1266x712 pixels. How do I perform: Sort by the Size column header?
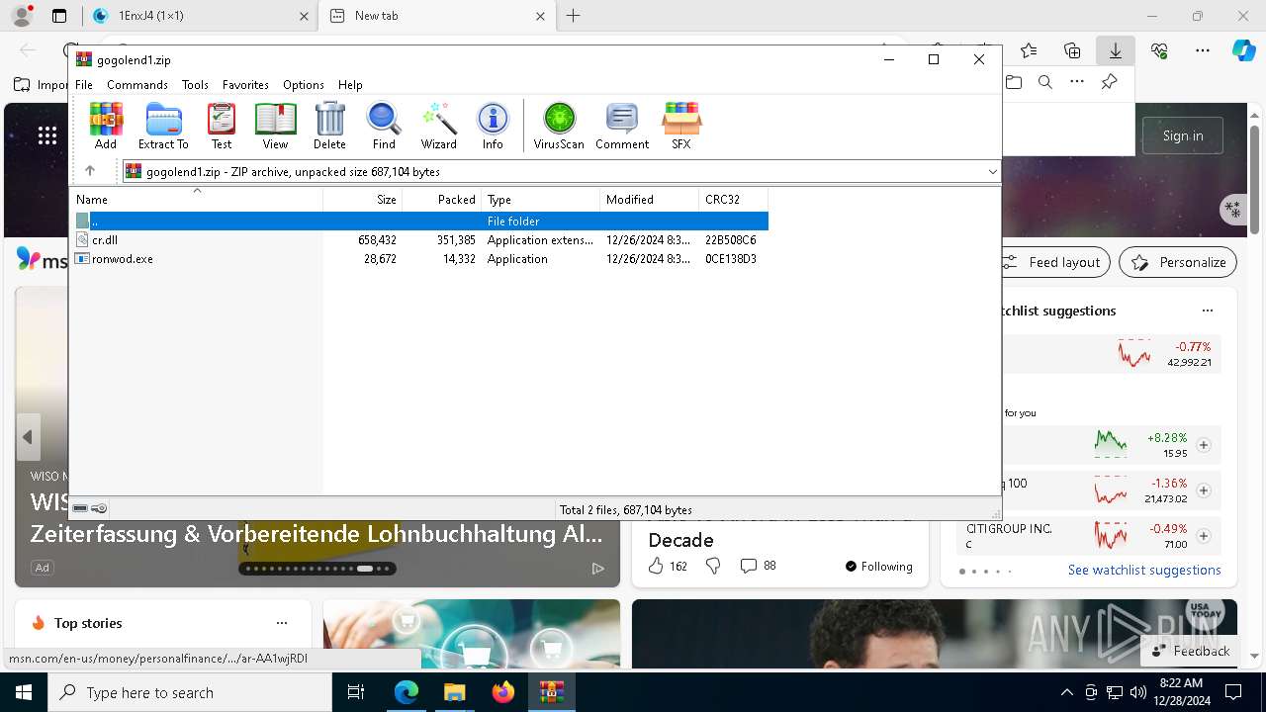[x=362, y=200]
